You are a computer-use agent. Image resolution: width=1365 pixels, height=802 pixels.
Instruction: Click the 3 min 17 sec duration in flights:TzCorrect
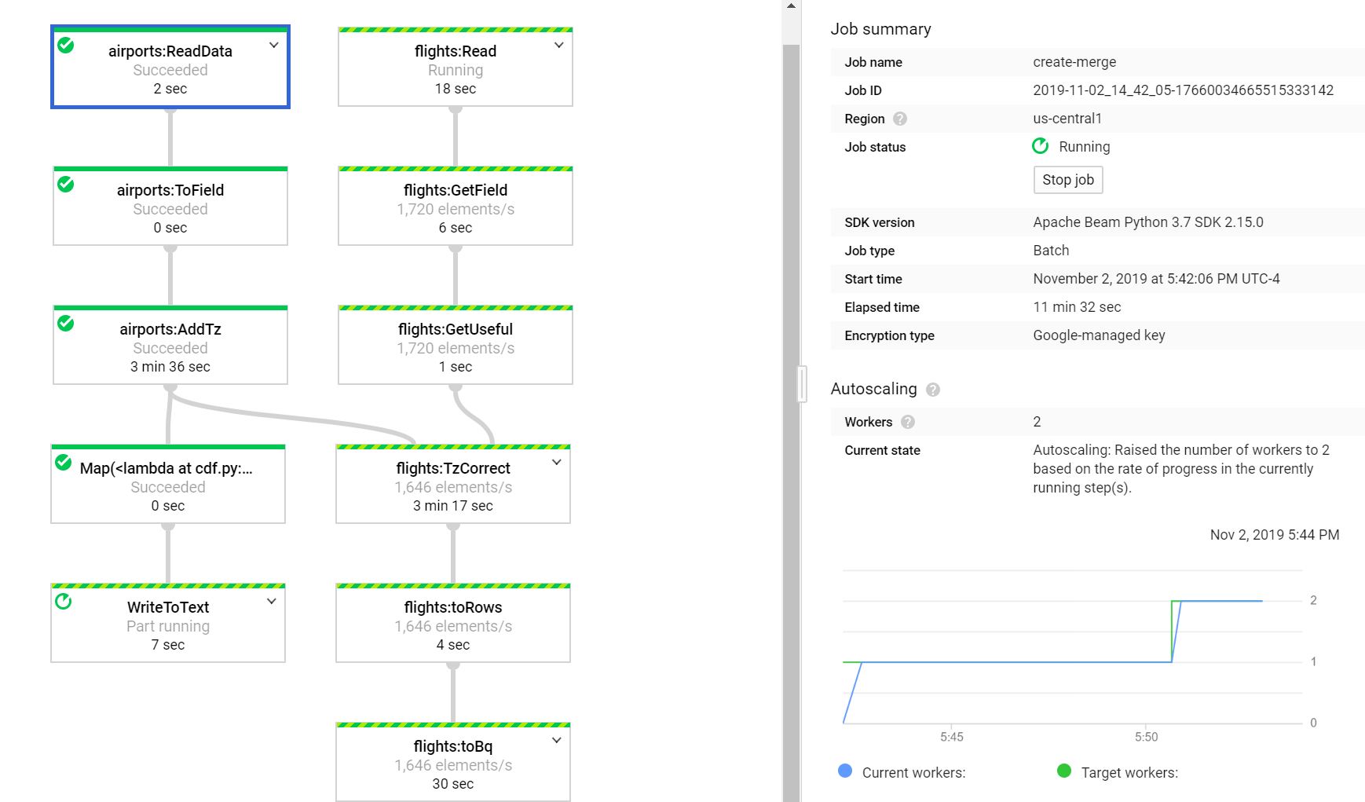[453, 506]
